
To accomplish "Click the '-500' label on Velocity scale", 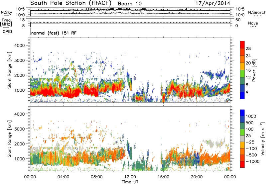I will pos(251,155).
